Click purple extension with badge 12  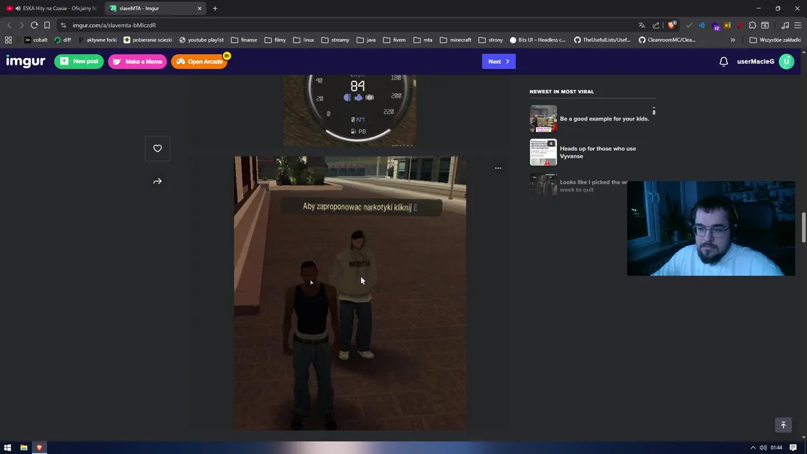[715, 26]
